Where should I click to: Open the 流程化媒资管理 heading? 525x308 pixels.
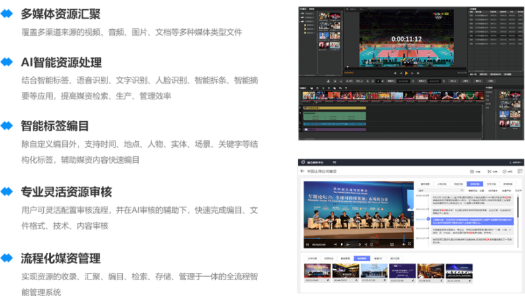pos(61,258)
